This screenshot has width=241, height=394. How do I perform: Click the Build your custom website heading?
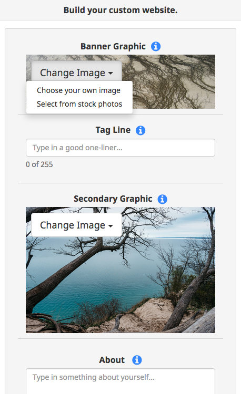pos(120,10)
